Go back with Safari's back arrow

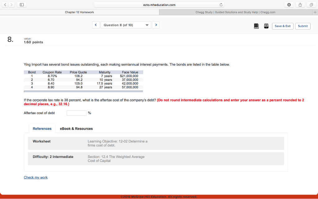(5, 5)
